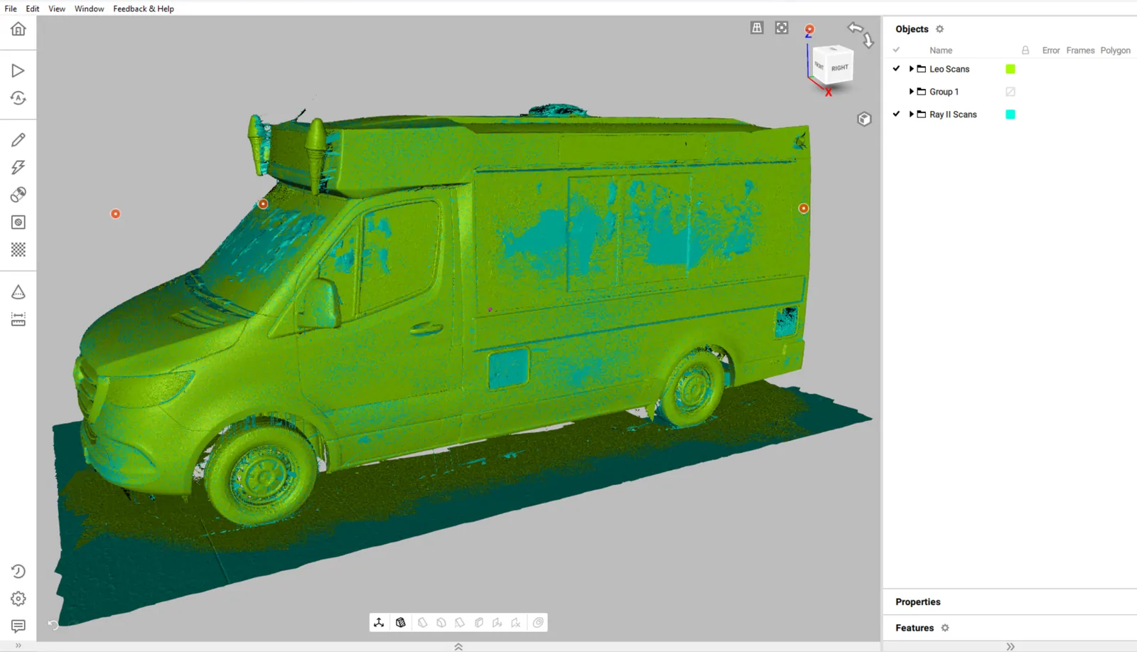Click the fit-to-view focus icon
This screenshot has height=652, width=1137.
pyautogui.click(x=782, y=28)
